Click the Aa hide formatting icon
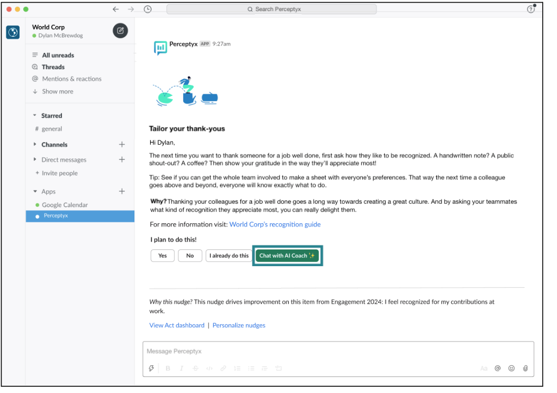Viewport: 557px width, 393px height. [x=484, y=368]
